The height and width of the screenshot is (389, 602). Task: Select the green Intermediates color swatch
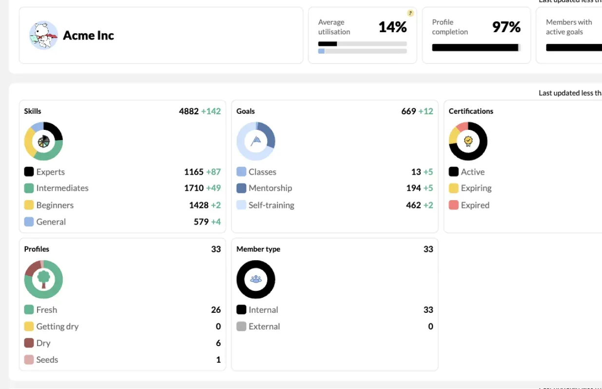point(29,188)
